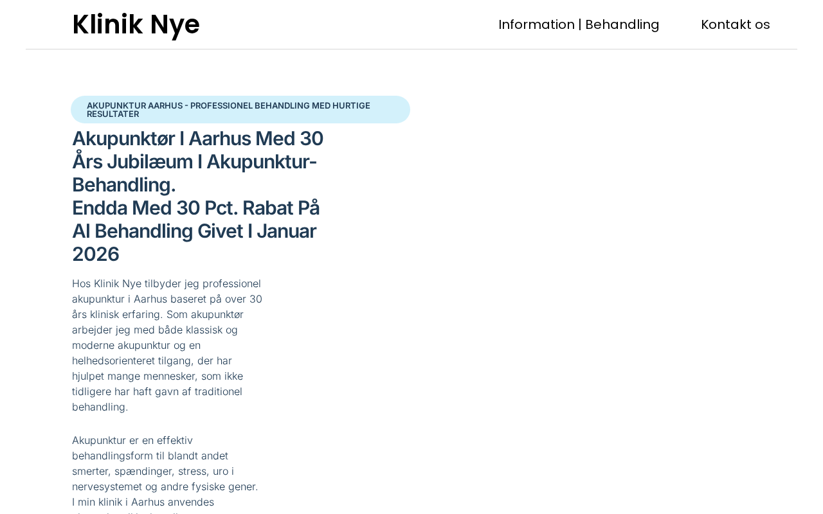The image size is (823, 514).
Task: Click heading line "Akupunktør I Aarhus Med 30"
Action: [x=197, y=139]
